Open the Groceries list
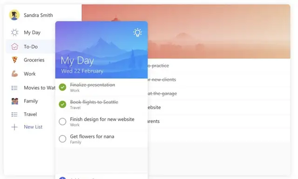Image resolution: width=298 pixels, height=179 pixels. (34, 60)
